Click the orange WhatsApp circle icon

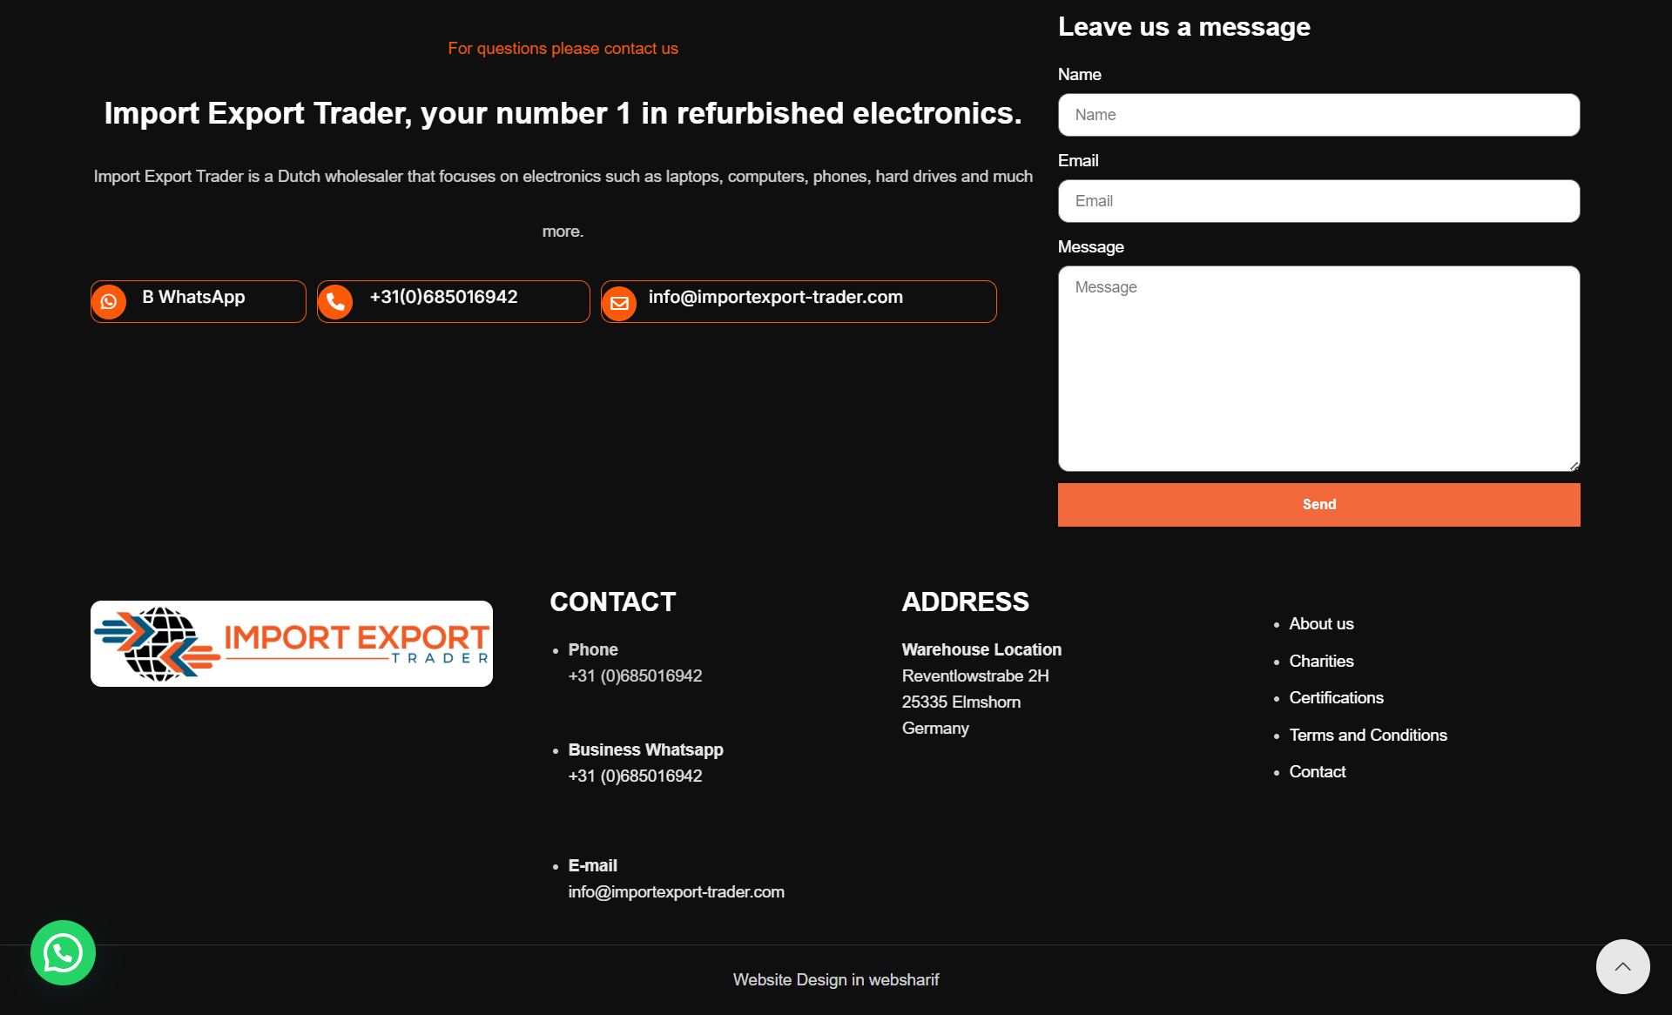pos(109,302)
